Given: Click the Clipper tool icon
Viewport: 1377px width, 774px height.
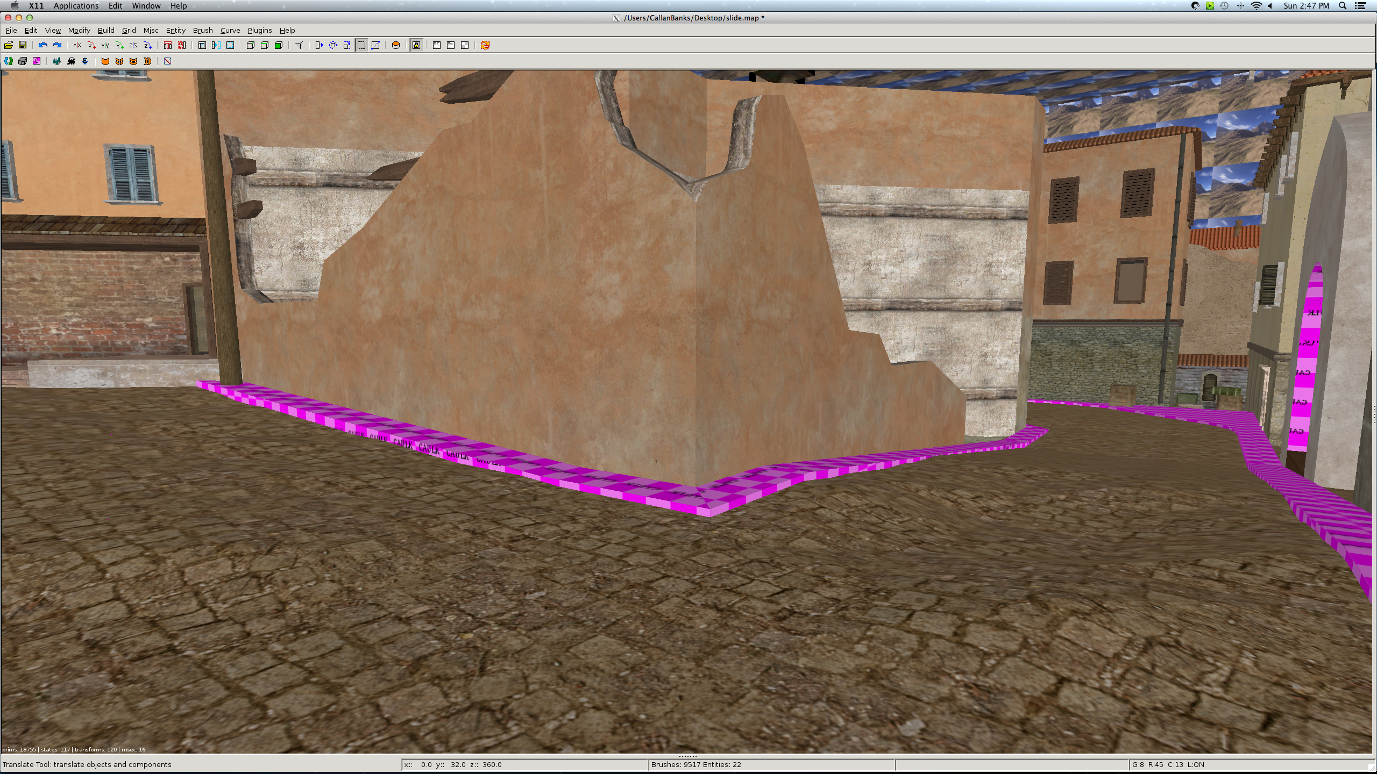Looking at the screenshot, I should 375,45.
